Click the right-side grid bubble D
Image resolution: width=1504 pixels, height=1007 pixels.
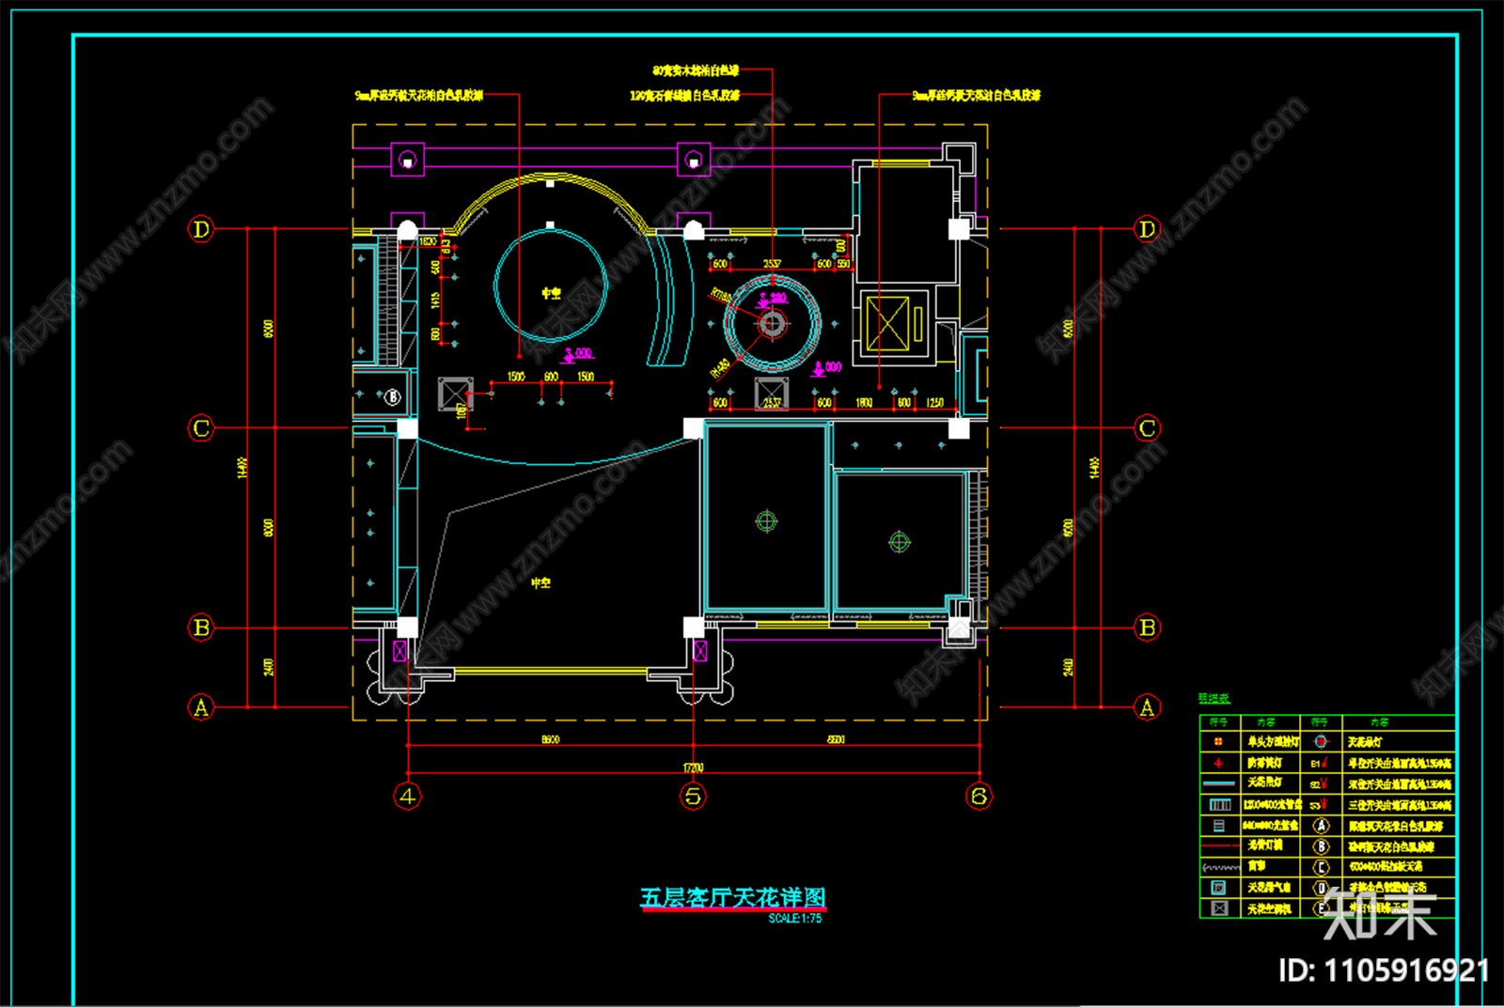click(x=1147, y=229)
